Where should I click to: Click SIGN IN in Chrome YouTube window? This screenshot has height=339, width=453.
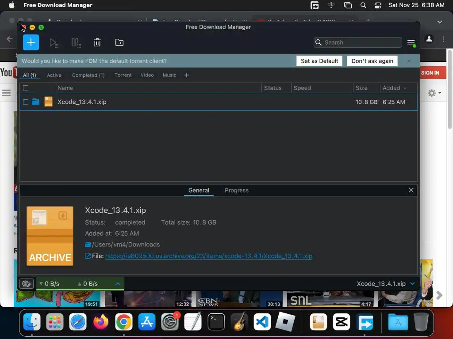(x=430, y=73)
